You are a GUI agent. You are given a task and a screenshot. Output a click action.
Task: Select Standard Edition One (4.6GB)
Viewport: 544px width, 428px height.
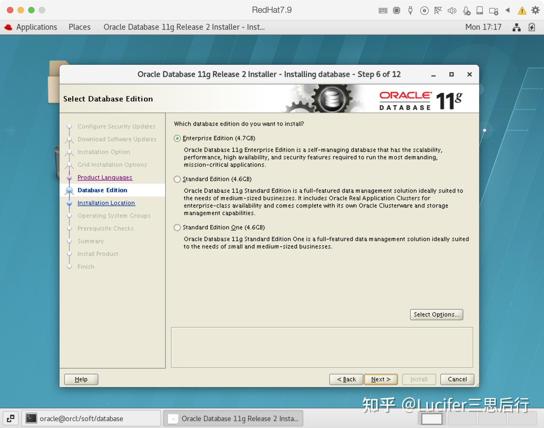pyautogui.click(x=177, y=228)
